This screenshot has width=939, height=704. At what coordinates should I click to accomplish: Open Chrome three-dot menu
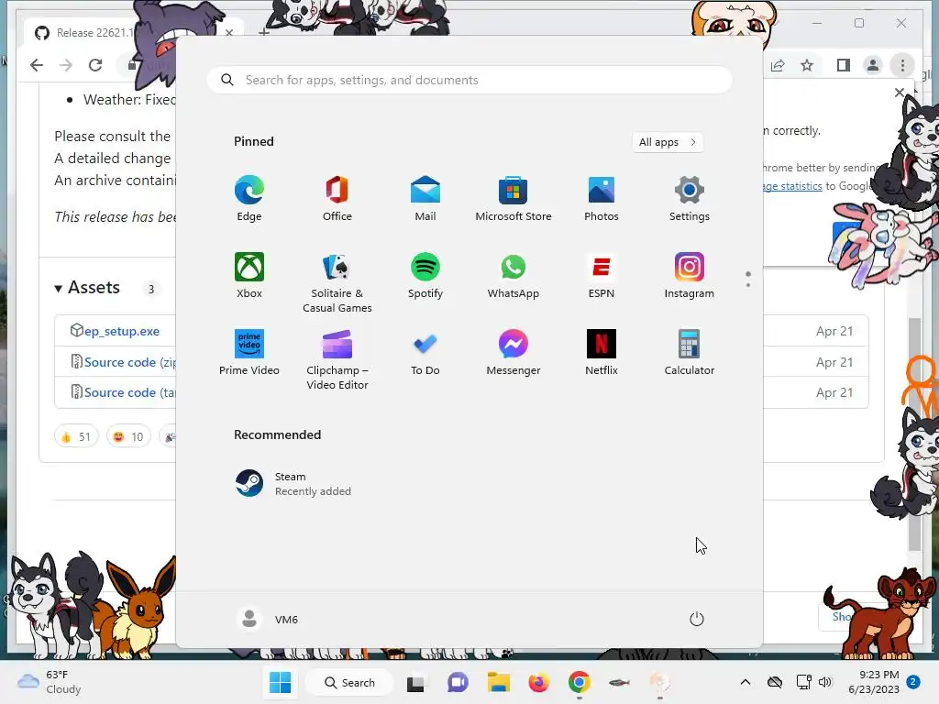[902, 65]
